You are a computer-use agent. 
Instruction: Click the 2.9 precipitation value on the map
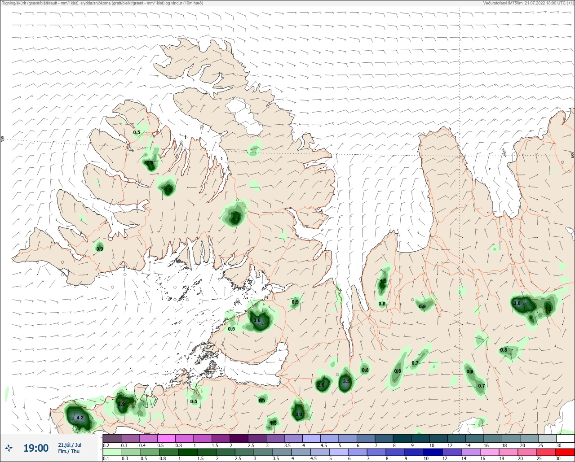pyautogui.click(x=121, y=404)
